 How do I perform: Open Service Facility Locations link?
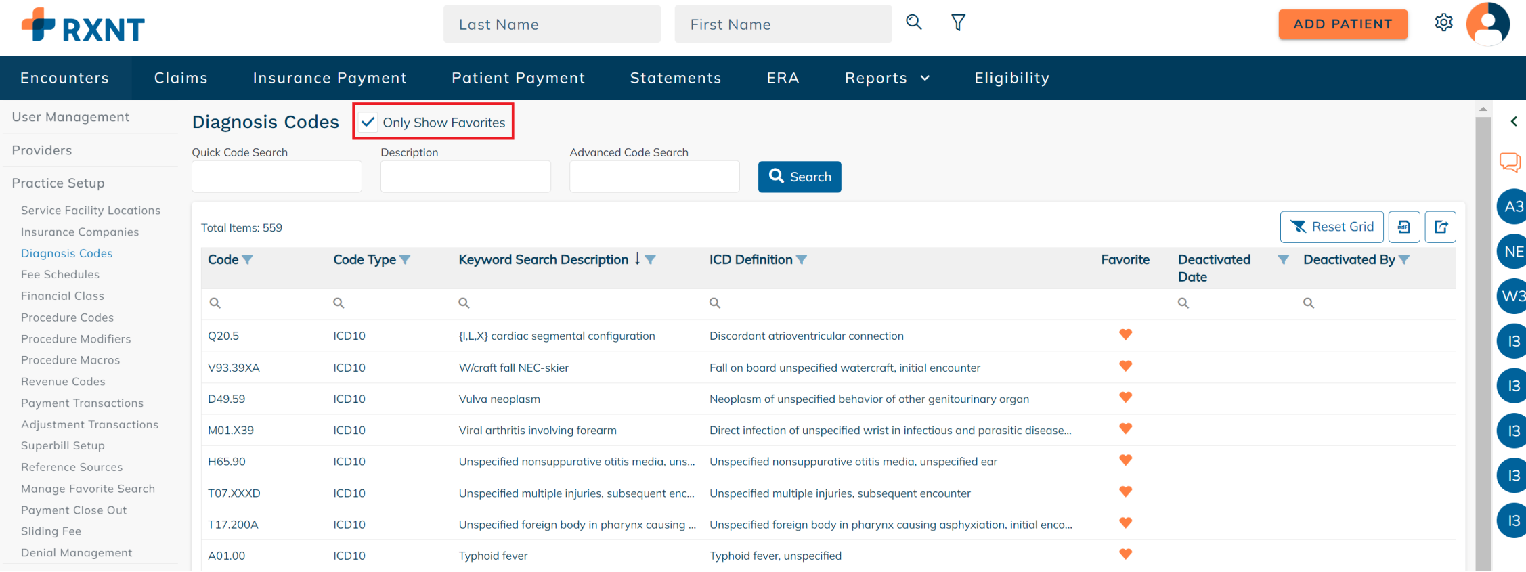point(91,211)
